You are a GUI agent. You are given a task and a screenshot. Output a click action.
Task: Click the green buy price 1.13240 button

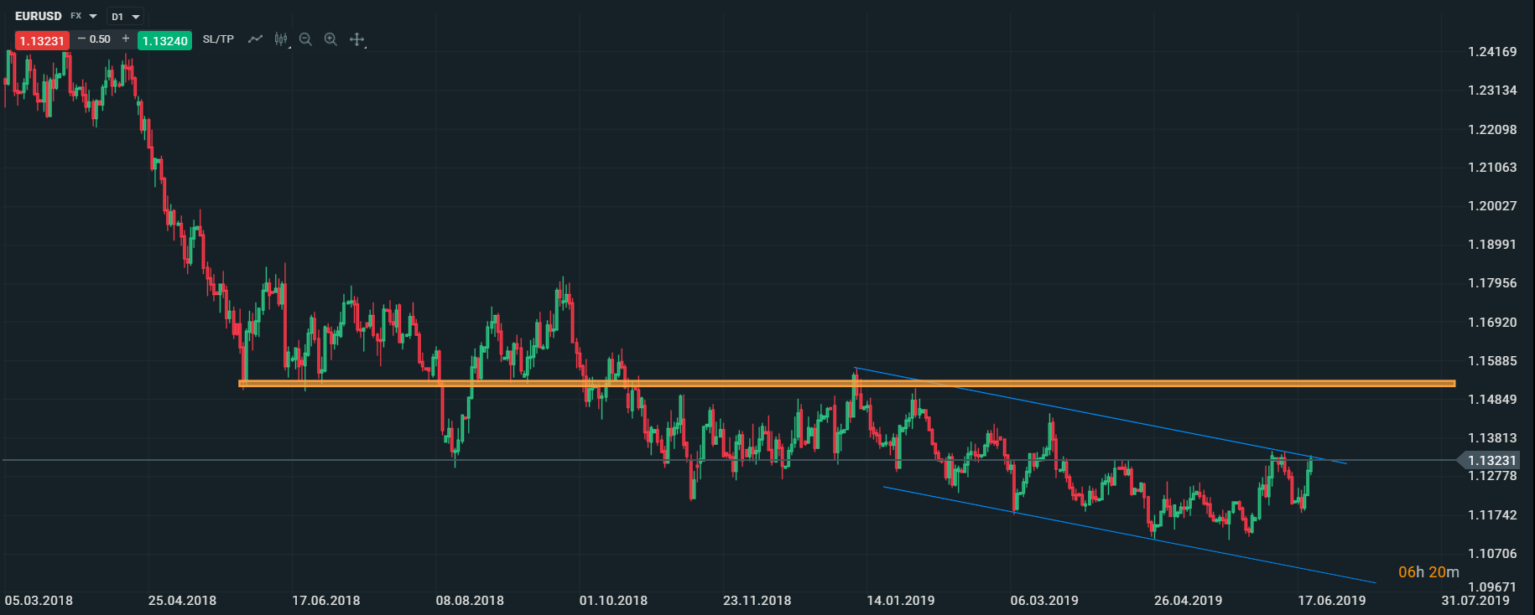tap(165, 40)
